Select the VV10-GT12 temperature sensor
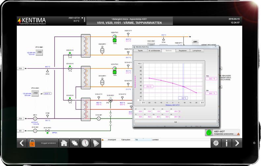This screenshot has width=261, height=166. coord(122,98)
